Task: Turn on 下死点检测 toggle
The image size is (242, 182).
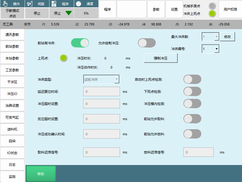Action: coord(192,91)
